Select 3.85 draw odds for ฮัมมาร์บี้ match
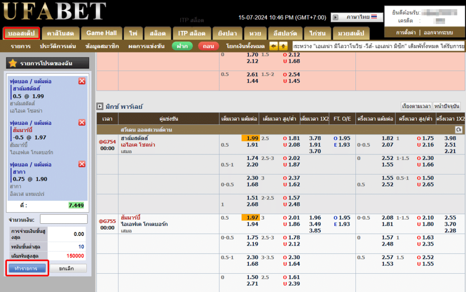The height and width of the screenshot is (292, 466). (x=315, y=231)
